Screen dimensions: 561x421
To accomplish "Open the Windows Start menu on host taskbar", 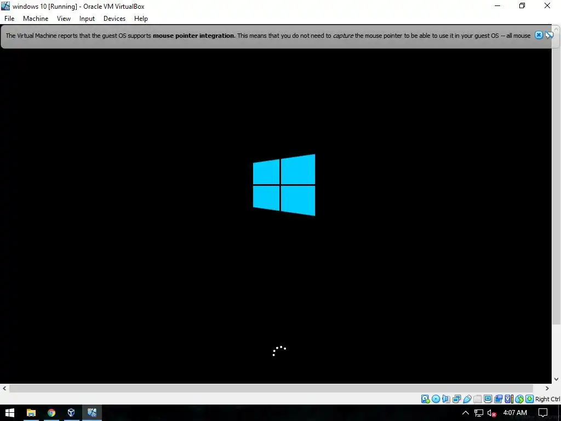I will 10,413.
